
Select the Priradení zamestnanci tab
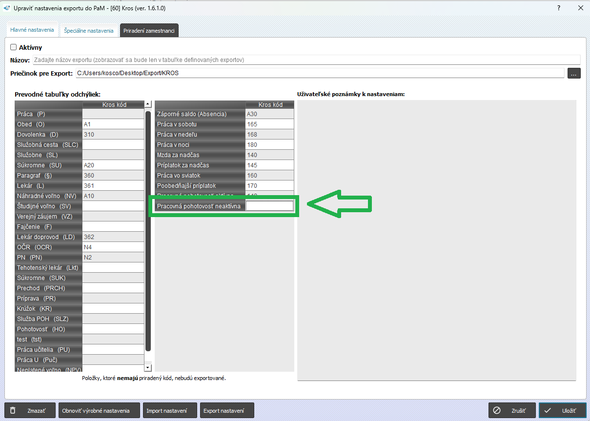point(149,30)
